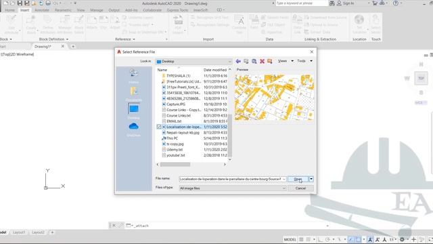
Task: Click the Autodesk App Store cart icon
Action: coord(375,3)
